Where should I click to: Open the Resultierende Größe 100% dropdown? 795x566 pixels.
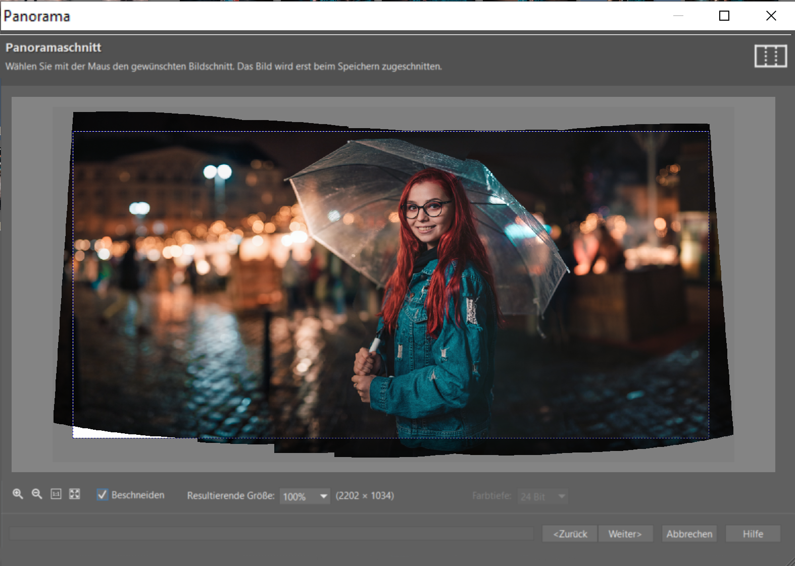tap(299, 496)
